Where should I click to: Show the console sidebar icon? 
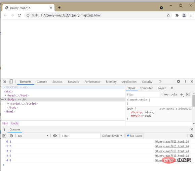[4, 136]
